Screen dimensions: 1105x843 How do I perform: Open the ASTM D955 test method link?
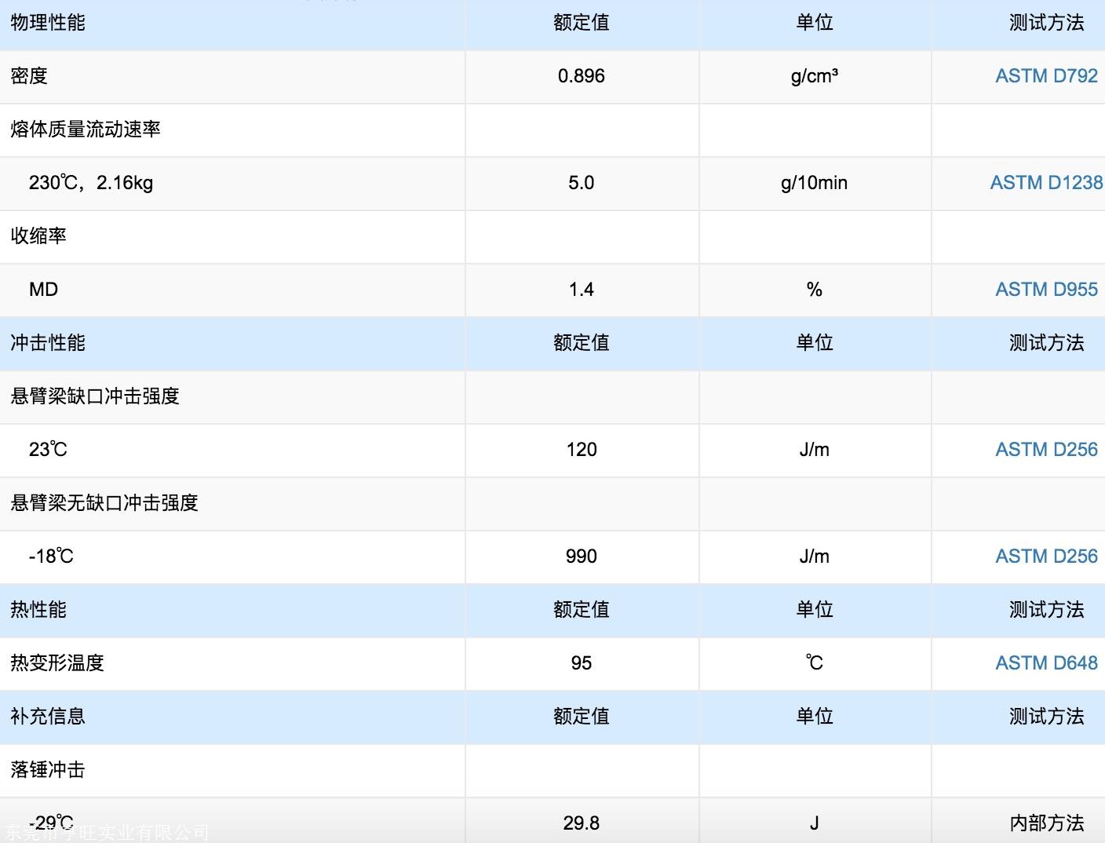1046,290
